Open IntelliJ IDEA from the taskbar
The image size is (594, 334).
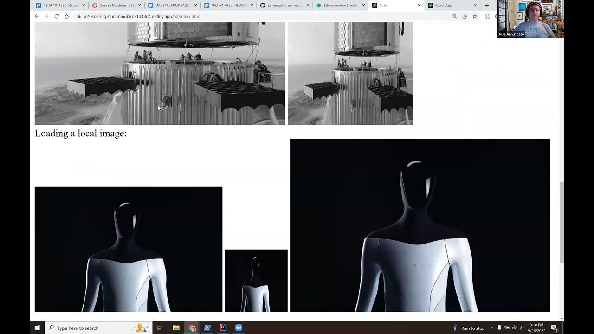tap(223, 328)
